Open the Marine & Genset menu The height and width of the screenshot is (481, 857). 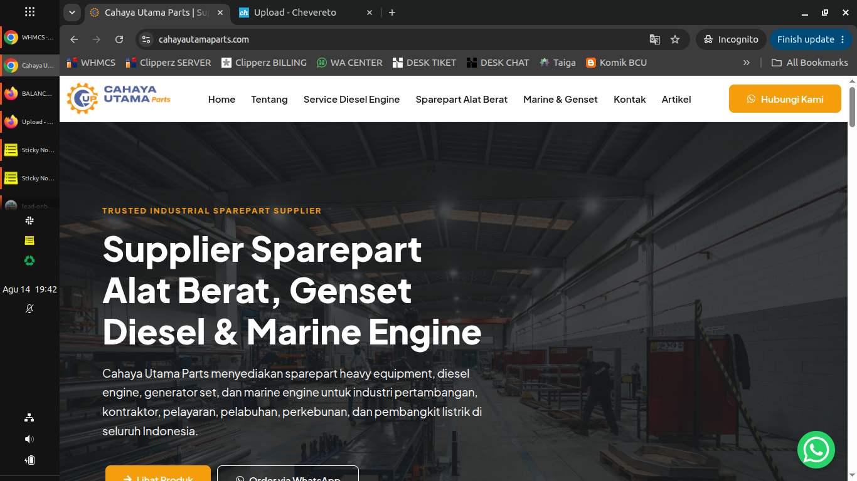560,100
